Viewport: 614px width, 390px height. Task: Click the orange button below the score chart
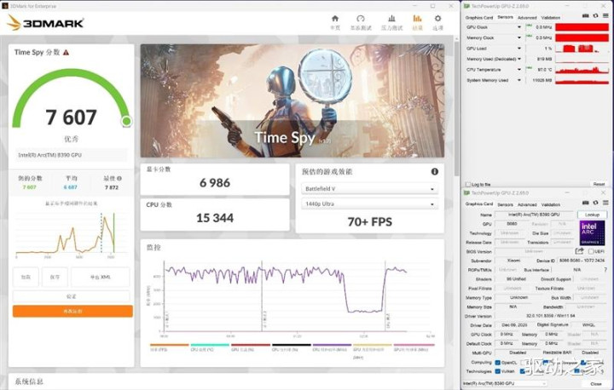click(x=72, y=312)
